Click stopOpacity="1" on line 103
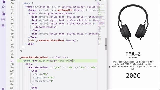Viewport: 160px width, 90px height. (x=43, y=81)
